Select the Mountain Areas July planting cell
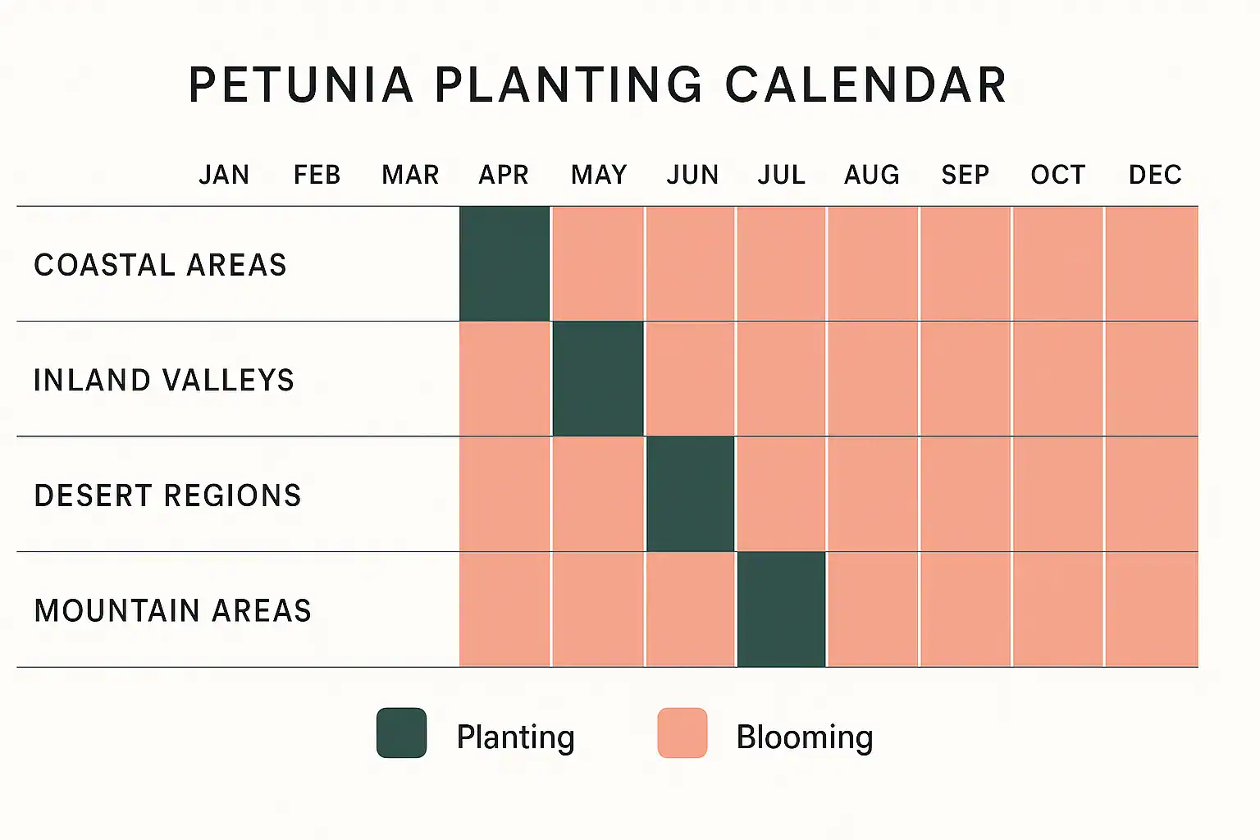The height and width of the screenshot is (840, 1260). coord(782,609)
